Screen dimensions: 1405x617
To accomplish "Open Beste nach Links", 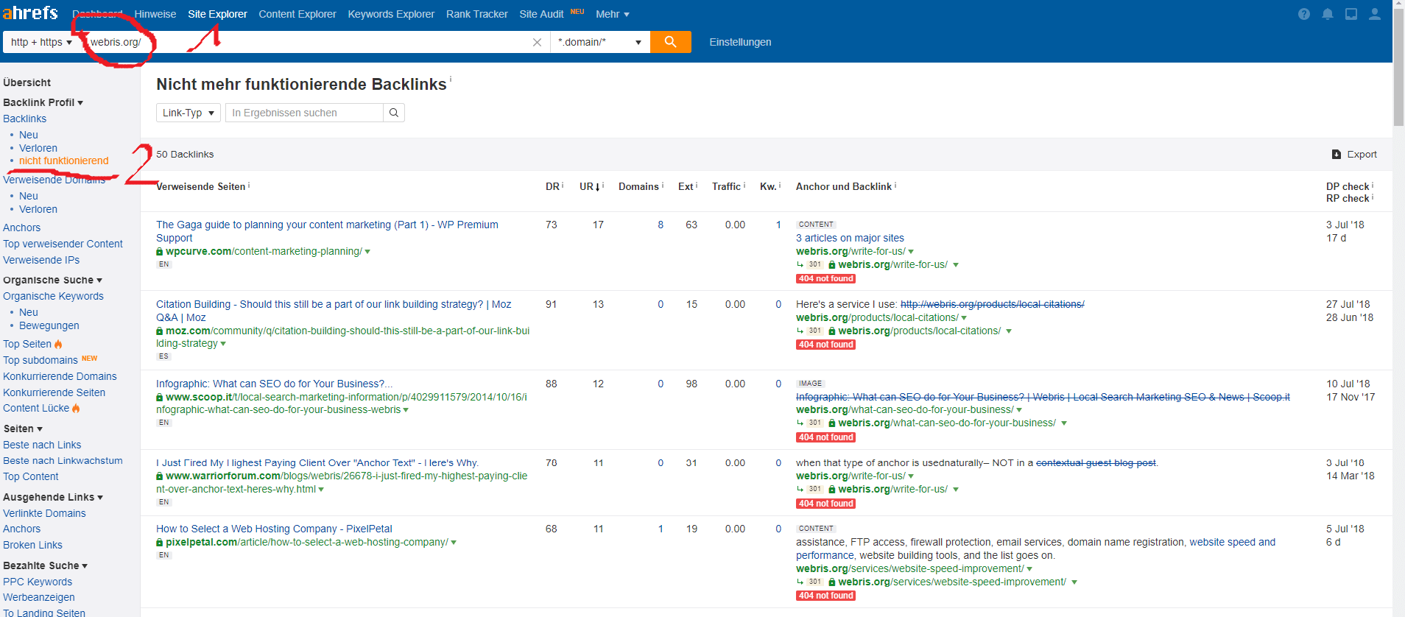I will click(42, 445).
